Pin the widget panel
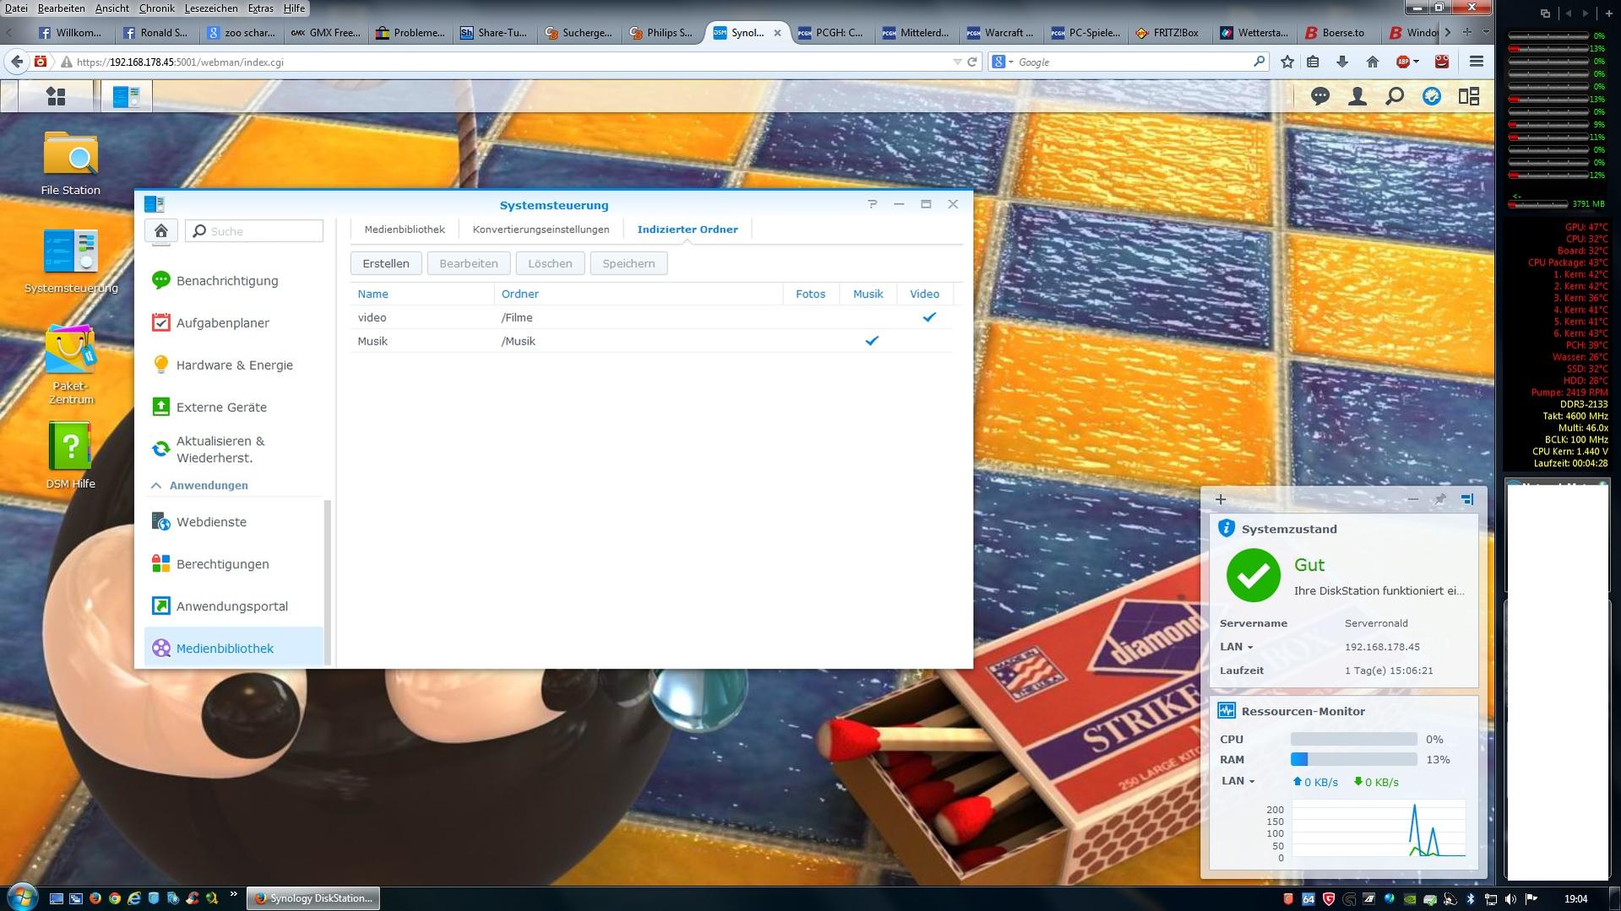The width and height of the screenshot is (1621, 911). pyautogui.click(x=1439, y=499)
